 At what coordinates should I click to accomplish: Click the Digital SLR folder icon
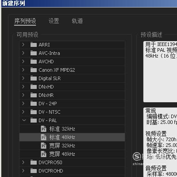[x=34, y=78]
